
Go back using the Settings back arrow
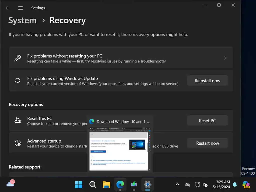click(8, 8)
